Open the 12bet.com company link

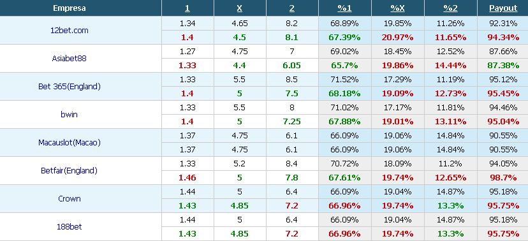tap(69, 31)
